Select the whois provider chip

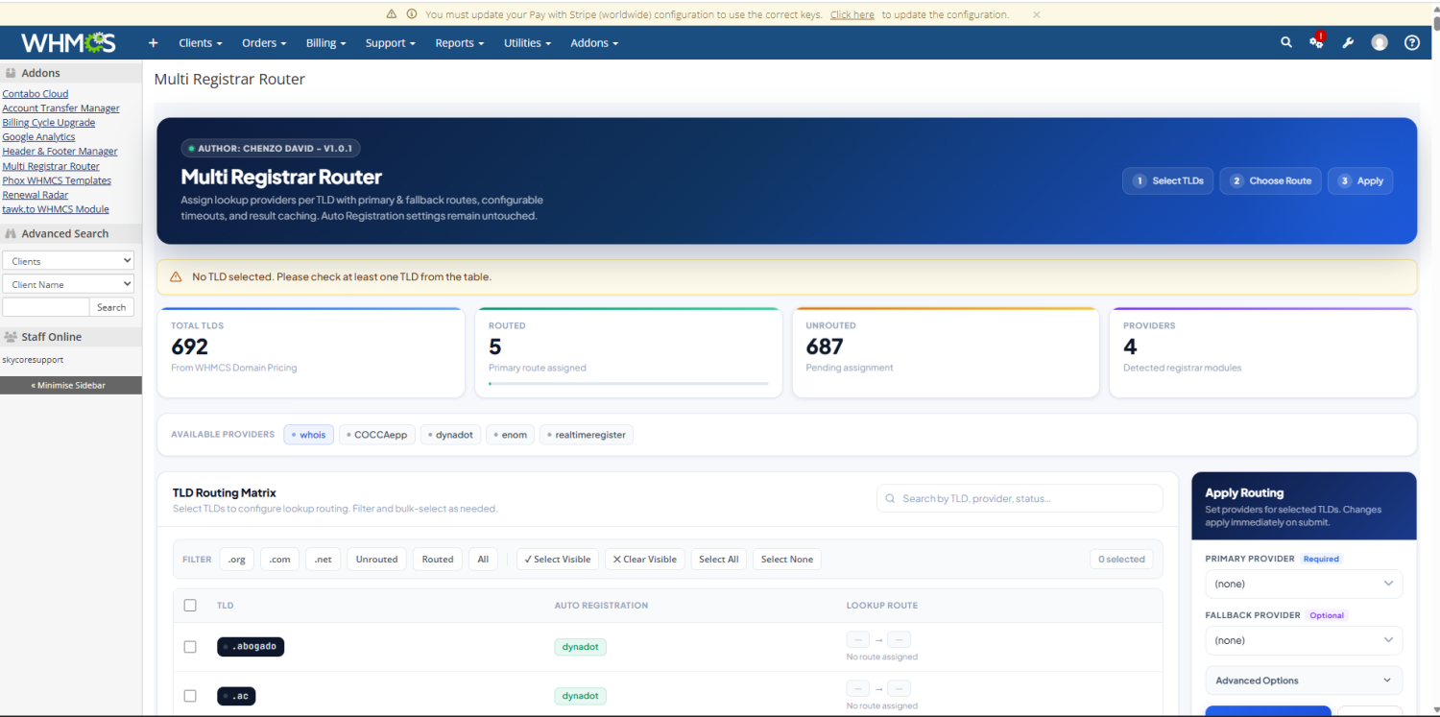pyautogui.click(x=309, y=435)
